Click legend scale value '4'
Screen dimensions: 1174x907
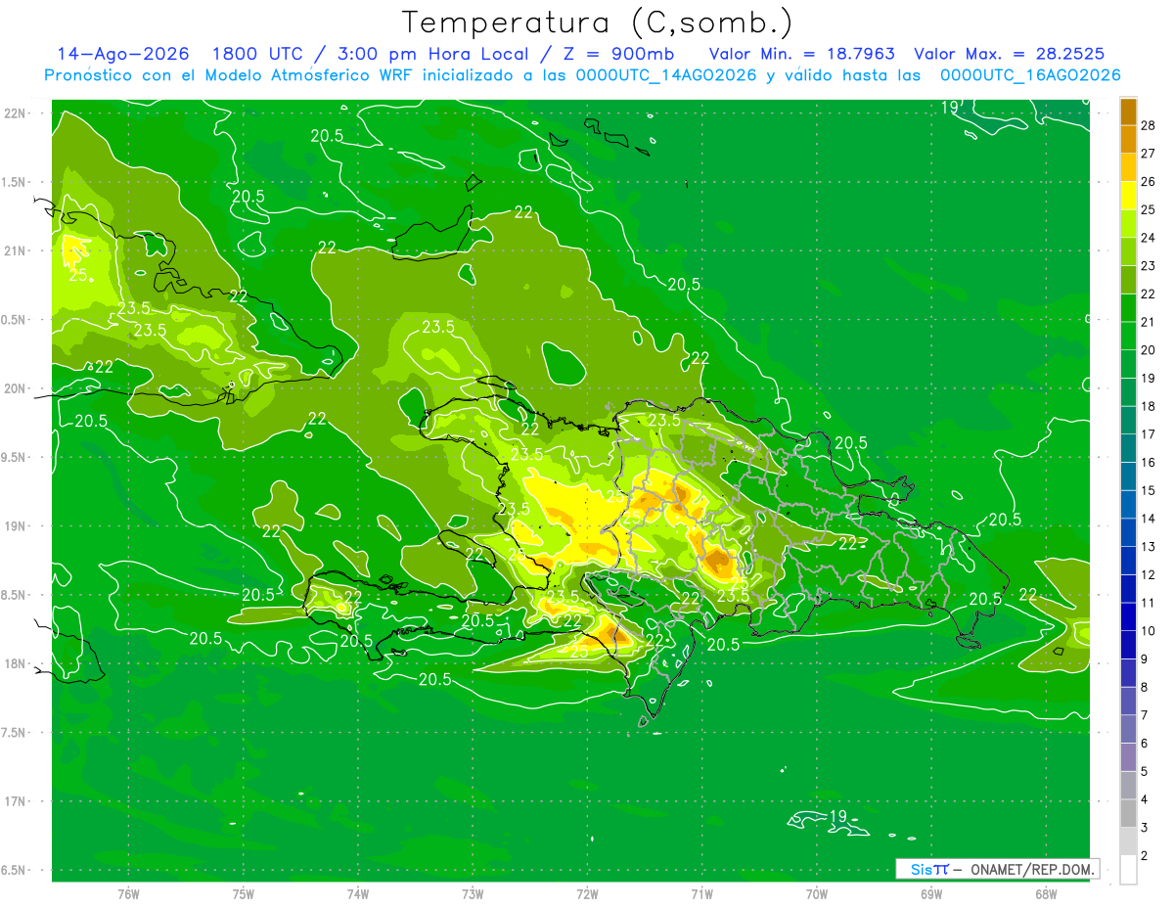click(1145, 799)
